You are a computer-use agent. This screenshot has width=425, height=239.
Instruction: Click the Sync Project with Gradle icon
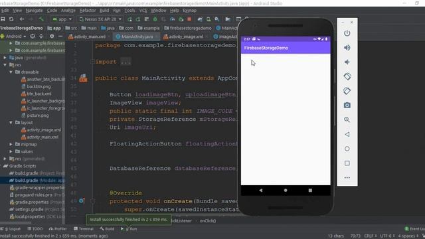[x=200, y=19]
